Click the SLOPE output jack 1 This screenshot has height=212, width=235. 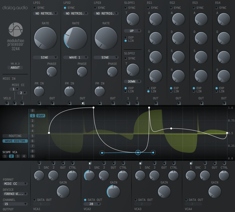128,103
